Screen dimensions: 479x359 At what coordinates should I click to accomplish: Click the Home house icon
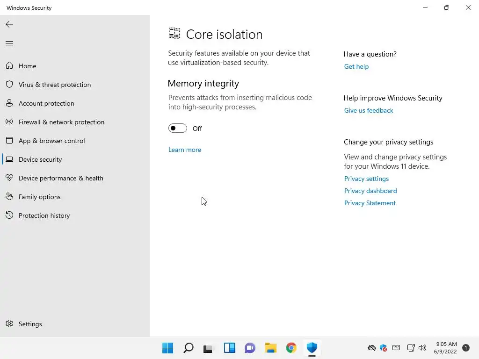pyautogui.click(x=9, y=65)
